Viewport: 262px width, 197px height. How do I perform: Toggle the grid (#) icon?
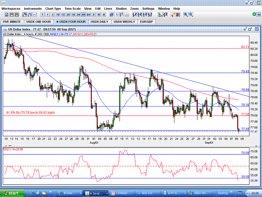112,15
